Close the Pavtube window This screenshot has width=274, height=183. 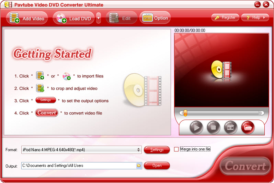[x=266, y=4]
